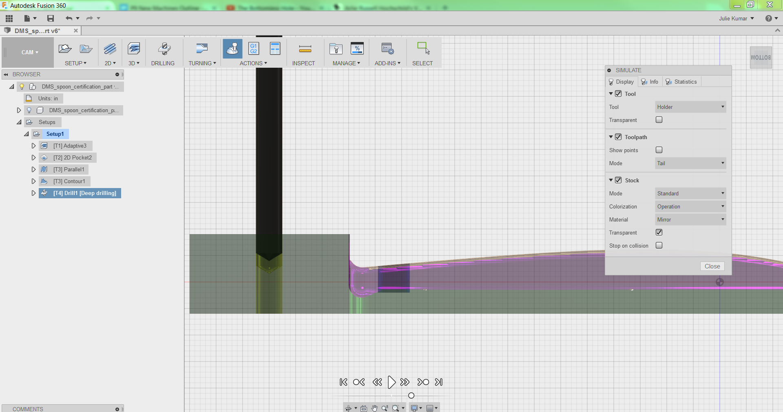Click the Pan hand icon
Image resolution: width=783 pixels, height=412 pixels.
374,408
